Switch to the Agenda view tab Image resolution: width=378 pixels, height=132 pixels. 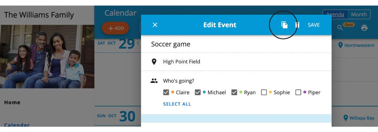(x=335, y=14)
